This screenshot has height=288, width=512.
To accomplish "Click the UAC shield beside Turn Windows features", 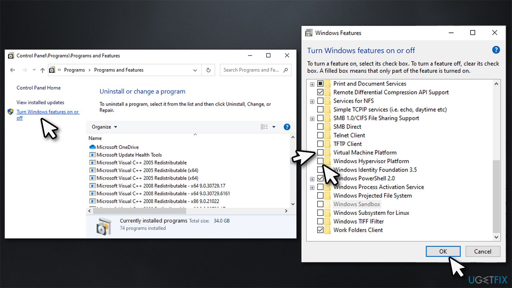I will coord(10,112).
